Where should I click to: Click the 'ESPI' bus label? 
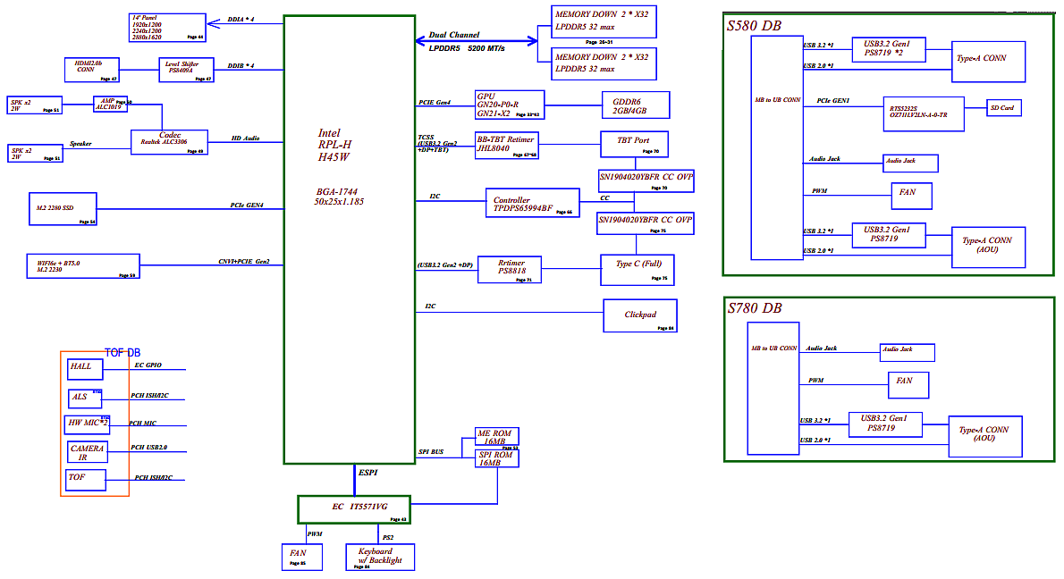pyautogui.click(x=367, y=473)
